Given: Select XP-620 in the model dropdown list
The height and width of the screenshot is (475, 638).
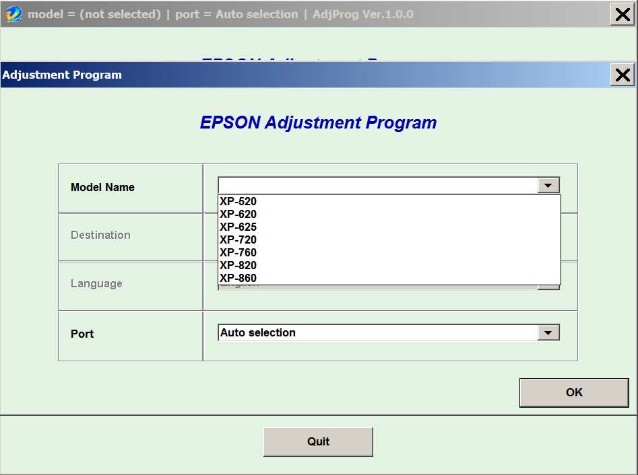Looking at the screenshot, I should [389, 214].
